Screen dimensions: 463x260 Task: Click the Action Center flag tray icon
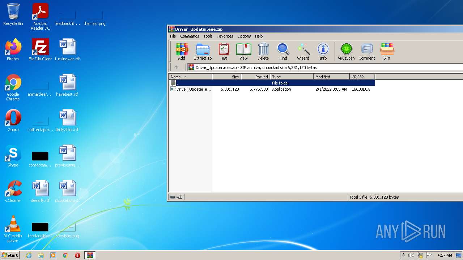click(x=428, y=255)
